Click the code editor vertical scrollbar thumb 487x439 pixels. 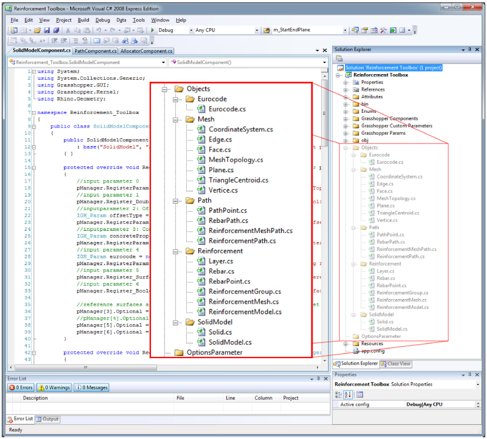point(324,113)
